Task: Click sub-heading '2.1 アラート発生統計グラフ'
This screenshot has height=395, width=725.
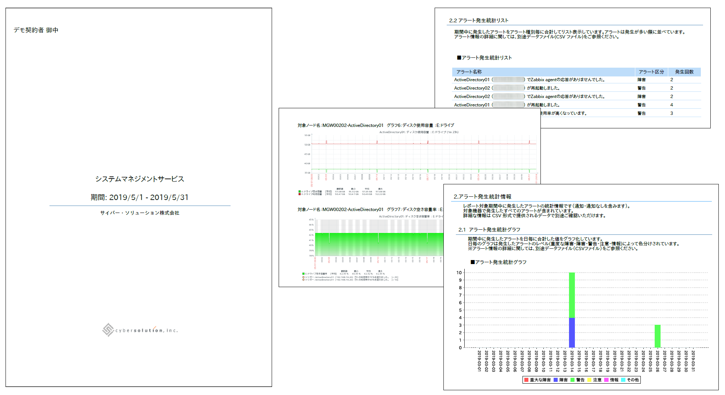Action: coord(489,230)
